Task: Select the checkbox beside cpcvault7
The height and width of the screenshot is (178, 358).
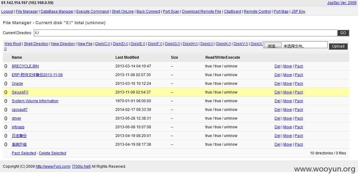Action: (x=6, y=110)
